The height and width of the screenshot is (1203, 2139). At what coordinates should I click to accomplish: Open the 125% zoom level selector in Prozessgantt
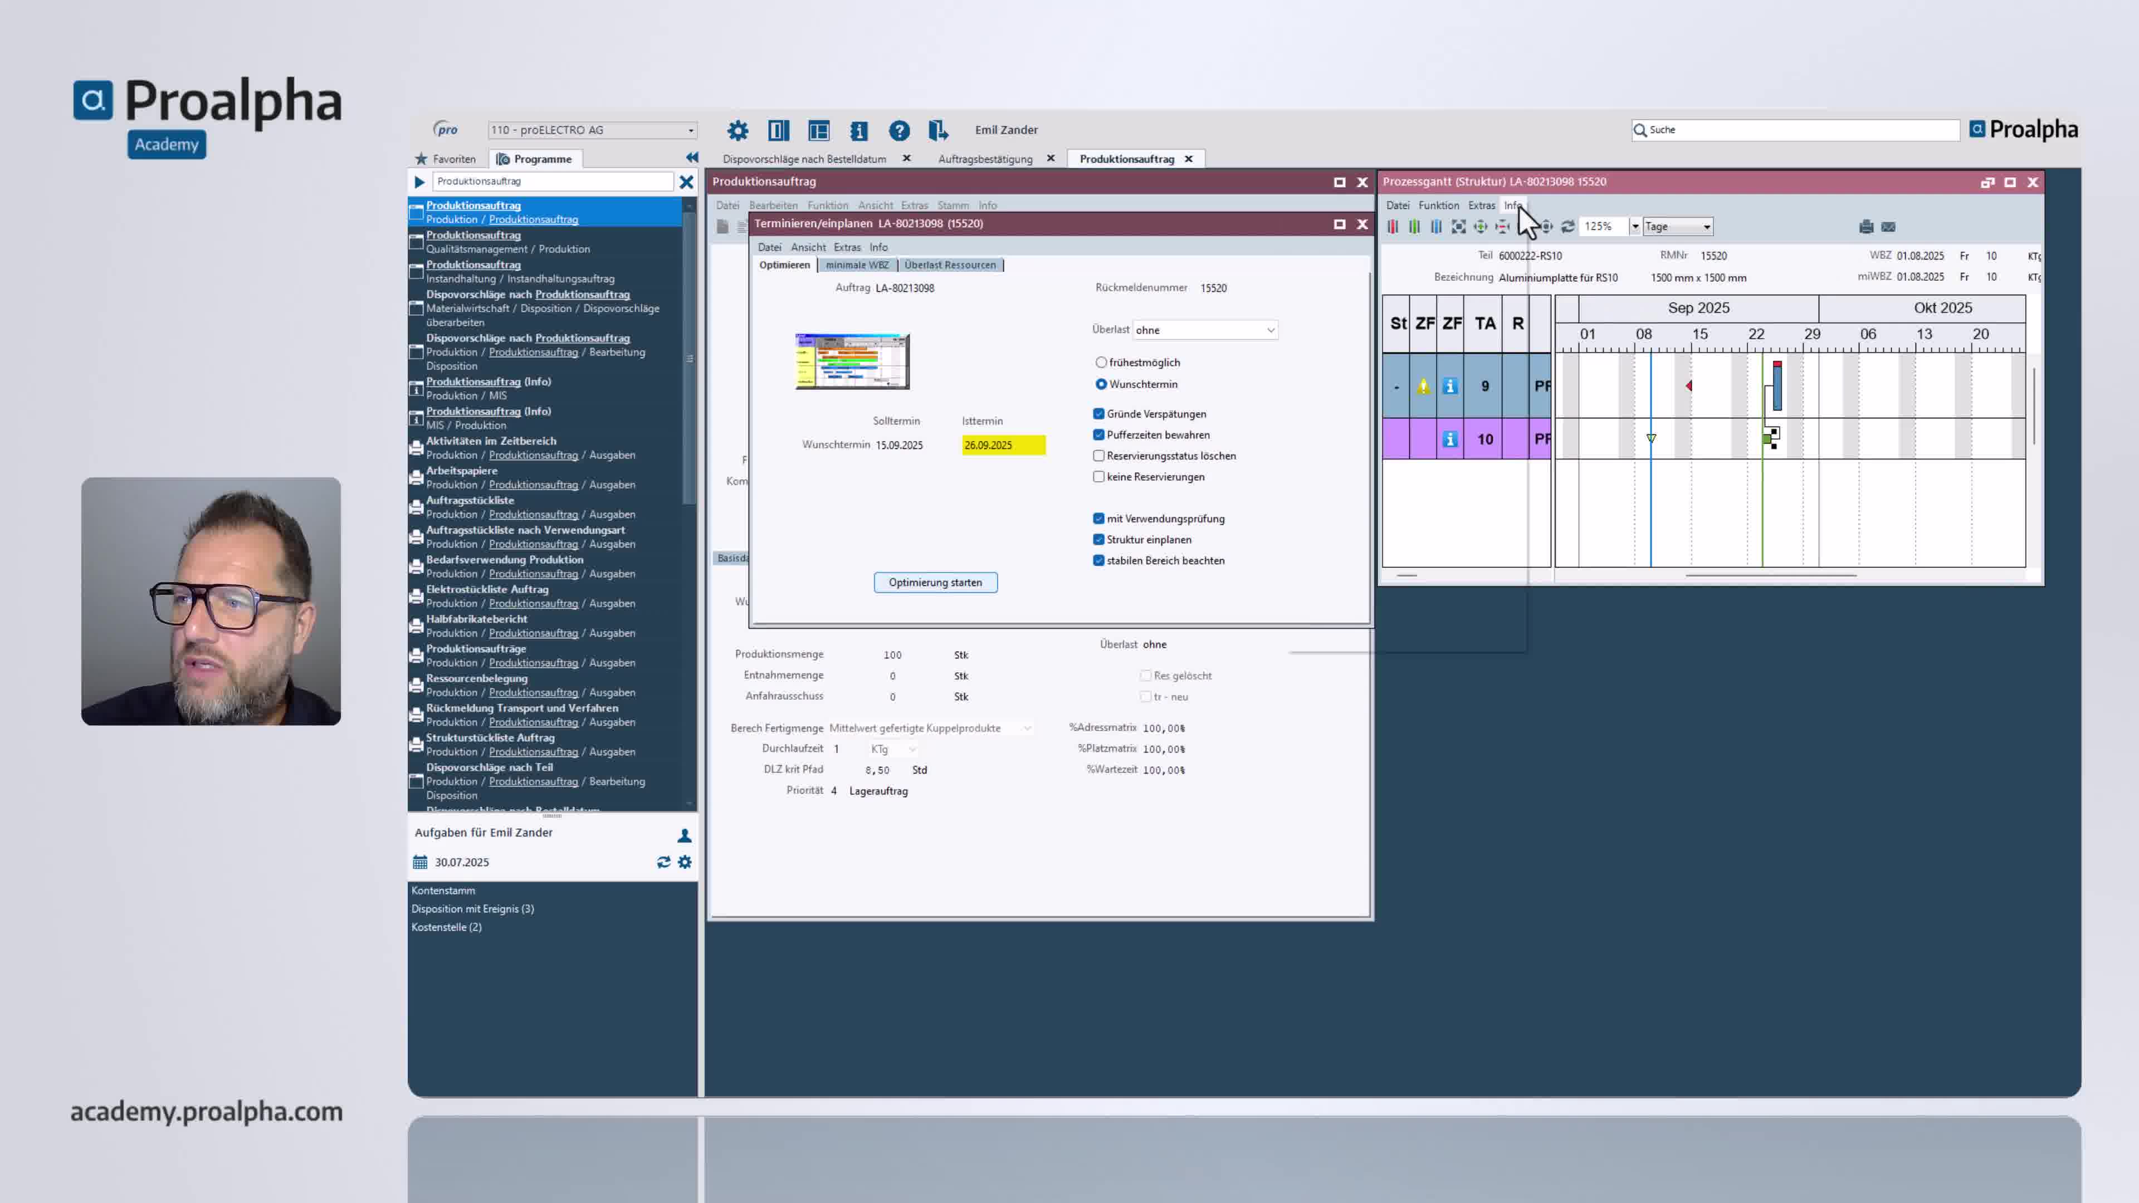coord(1609,226)
